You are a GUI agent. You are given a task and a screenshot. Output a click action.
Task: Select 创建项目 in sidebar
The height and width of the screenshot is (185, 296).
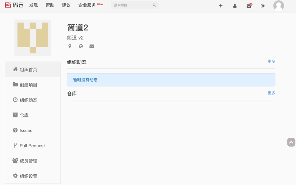point(33,85)
